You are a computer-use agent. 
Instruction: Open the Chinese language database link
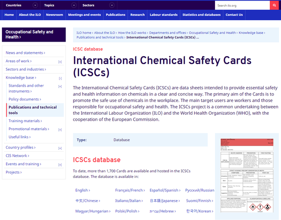tap(88, 201)
